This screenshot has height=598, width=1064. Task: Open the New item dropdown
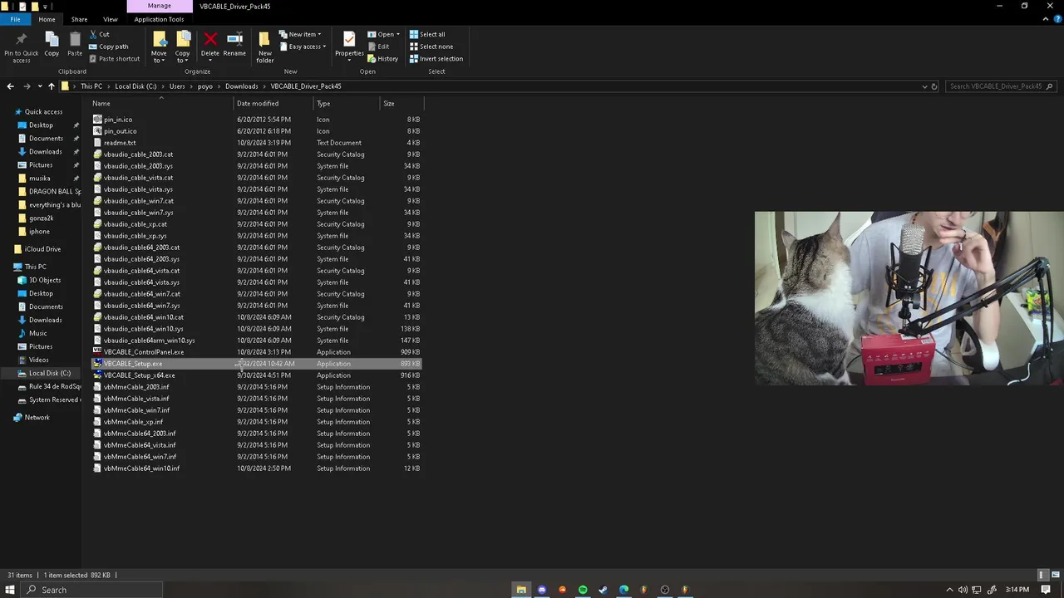300,34
